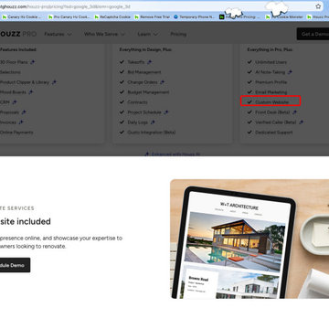Screen dimensions: 329x329
Task: Expand the Learn menu
Action: [x=148, y=34]
